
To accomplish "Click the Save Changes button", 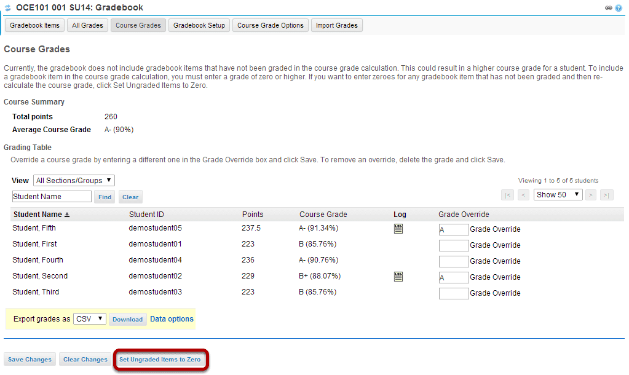I will pyautogui.click(x=30, y=360).
